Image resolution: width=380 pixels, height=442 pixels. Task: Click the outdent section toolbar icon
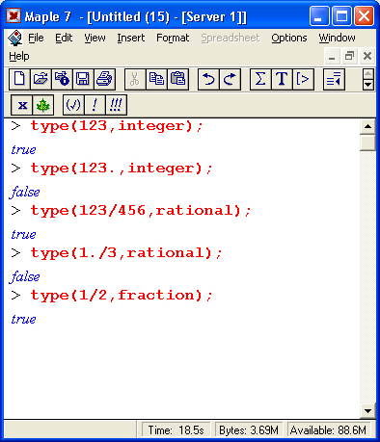pos(334,79)
